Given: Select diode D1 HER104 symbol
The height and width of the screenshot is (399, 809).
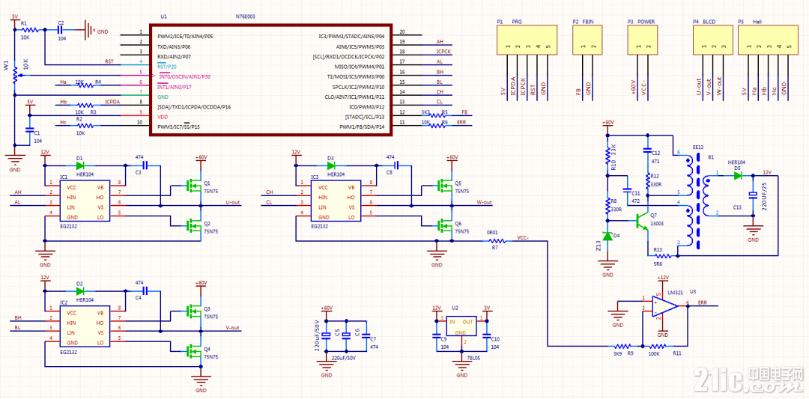Looking at the screenshot, I should click(80, 165).
